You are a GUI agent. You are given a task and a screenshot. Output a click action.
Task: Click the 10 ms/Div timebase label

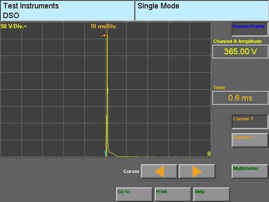pyautogui.click(x=104, y=26)
